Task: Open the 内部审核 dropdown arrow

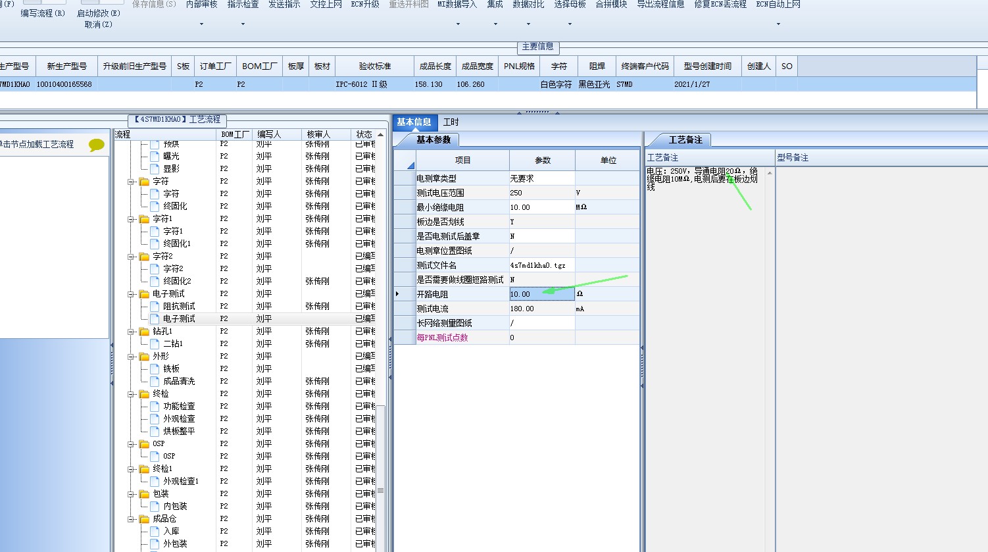Action: click(x=201, y=24)
